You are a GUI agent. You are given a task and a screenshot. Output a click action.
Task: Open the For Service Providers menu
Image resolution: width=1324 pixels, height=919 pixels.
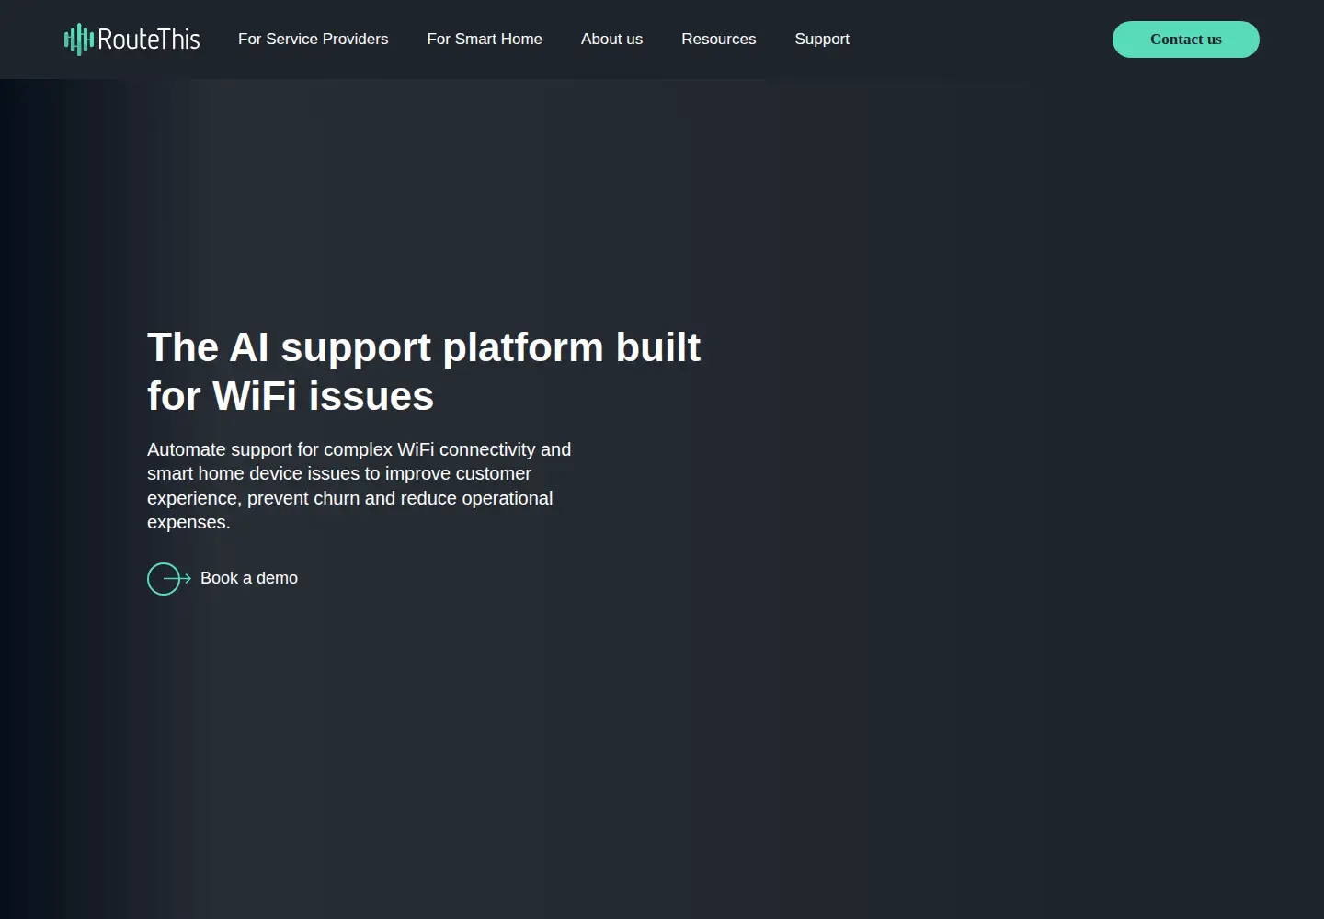click(x=313, y=39)
